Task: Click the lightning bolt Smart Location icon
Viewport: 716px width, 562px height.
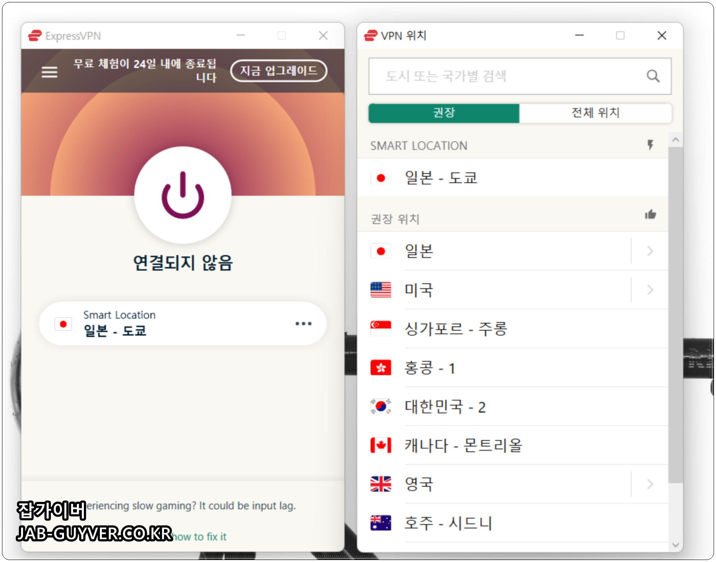Action: pyautogui.click(x=650, y=145)
